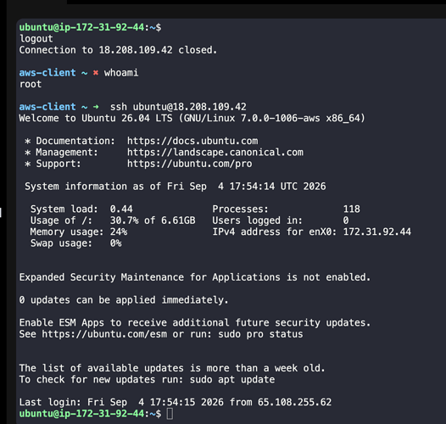This screenshot has height=424, width=446.
Task: Click the first aws-client prompt label
Action: (x=47, y=73)
